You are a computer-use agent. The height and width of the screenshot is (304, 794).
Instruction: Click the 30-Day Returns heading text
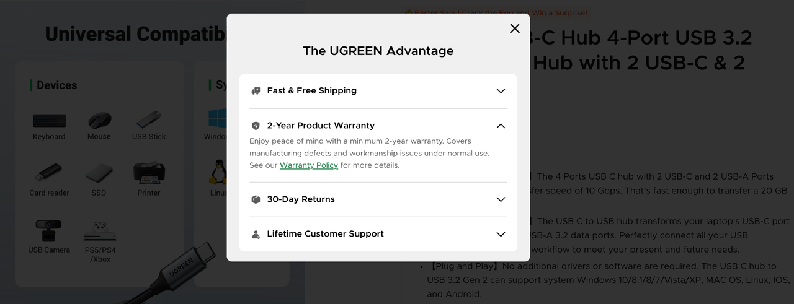tap(301, 199)
